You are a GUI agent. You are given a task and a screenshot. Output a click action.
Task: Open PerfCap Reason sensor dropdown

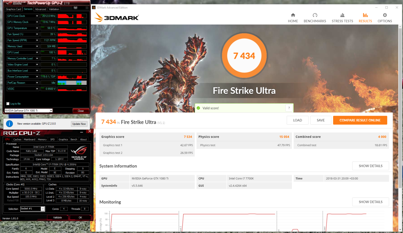[37, 83]
